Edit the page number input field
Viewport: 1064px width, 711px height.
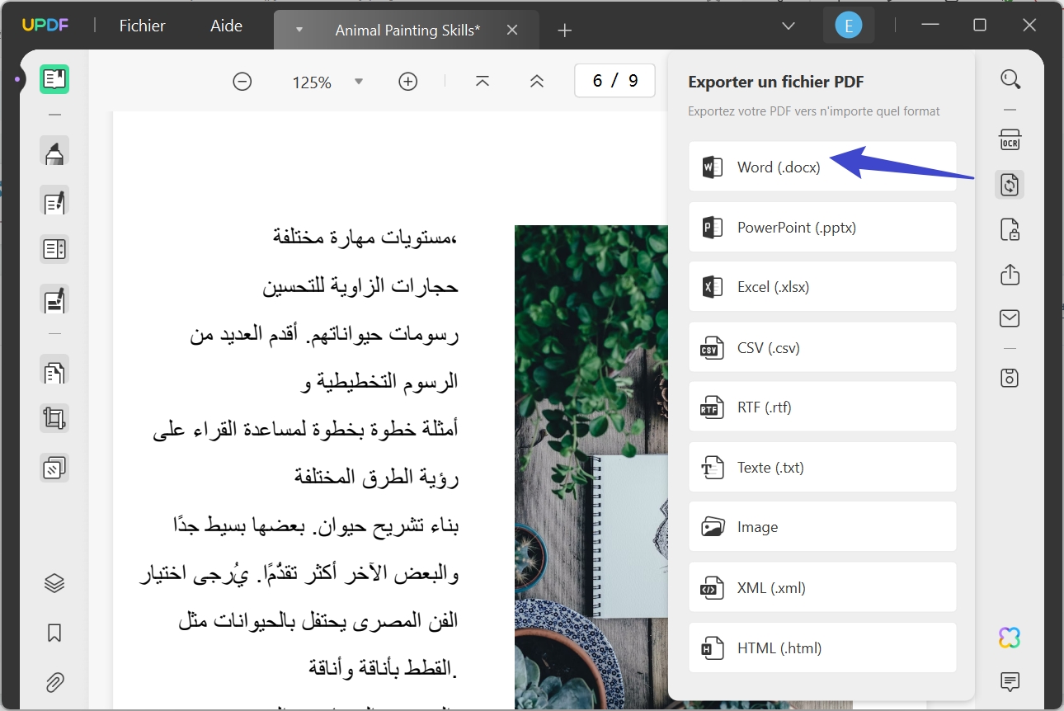point(614,80)
